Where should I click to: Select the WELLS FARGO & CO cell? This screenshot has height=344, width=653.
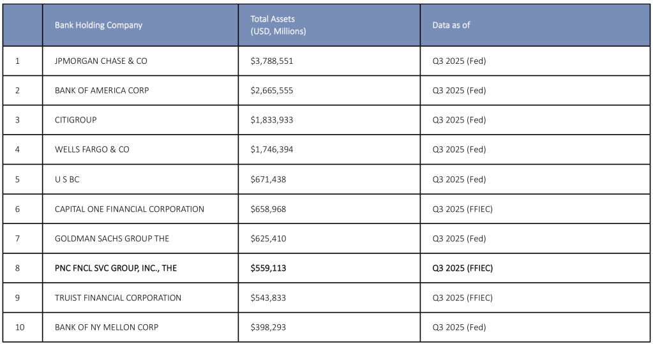[92, 149]
